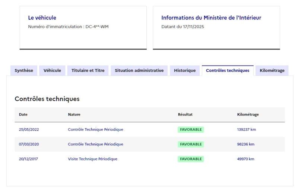Click the Contrôles techniques tab
This screenshot has width=298, height=189.
coord(228,70)
